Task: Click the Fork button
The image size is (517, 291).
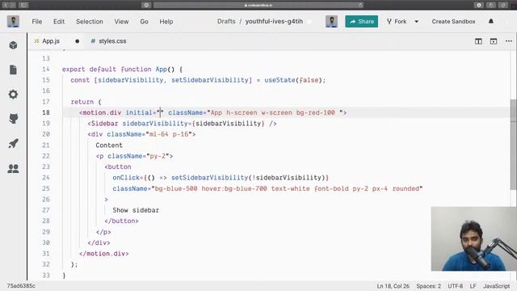Action: click(x=397, y=22)
